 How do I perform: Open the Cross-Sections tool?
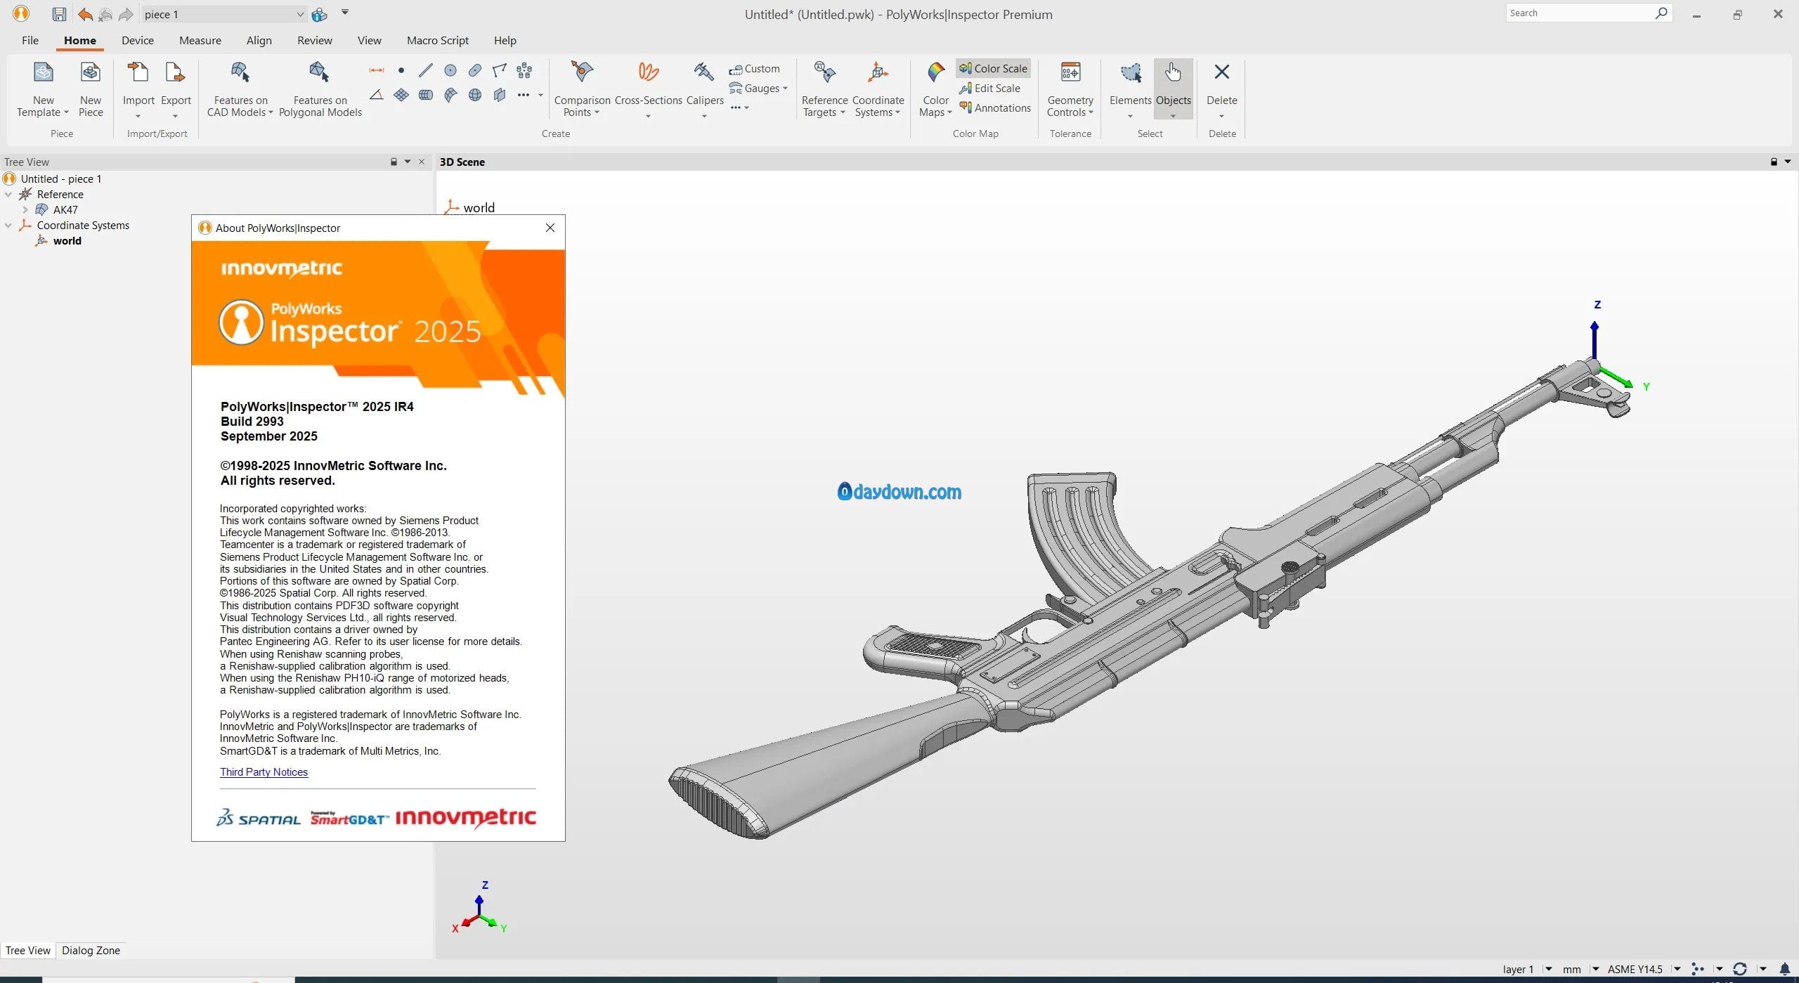pyautogui.click(x=648, y=73)
